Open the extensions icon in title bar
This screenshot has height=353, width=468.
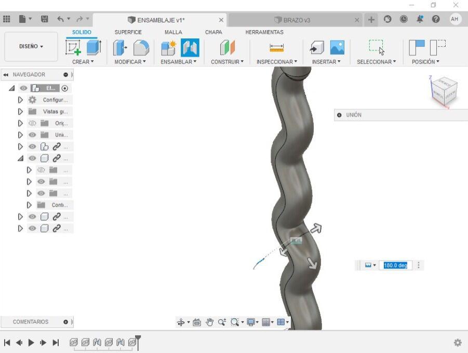pos(387,19)
